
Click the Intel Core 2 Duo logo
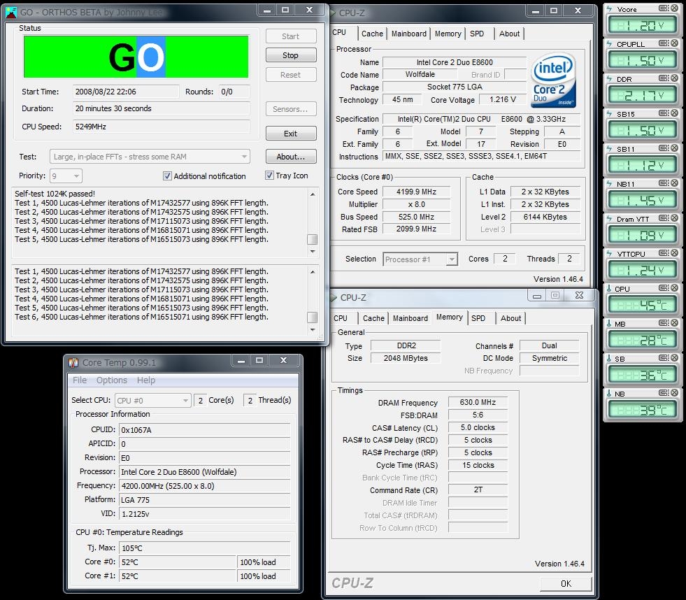(554, 80)
